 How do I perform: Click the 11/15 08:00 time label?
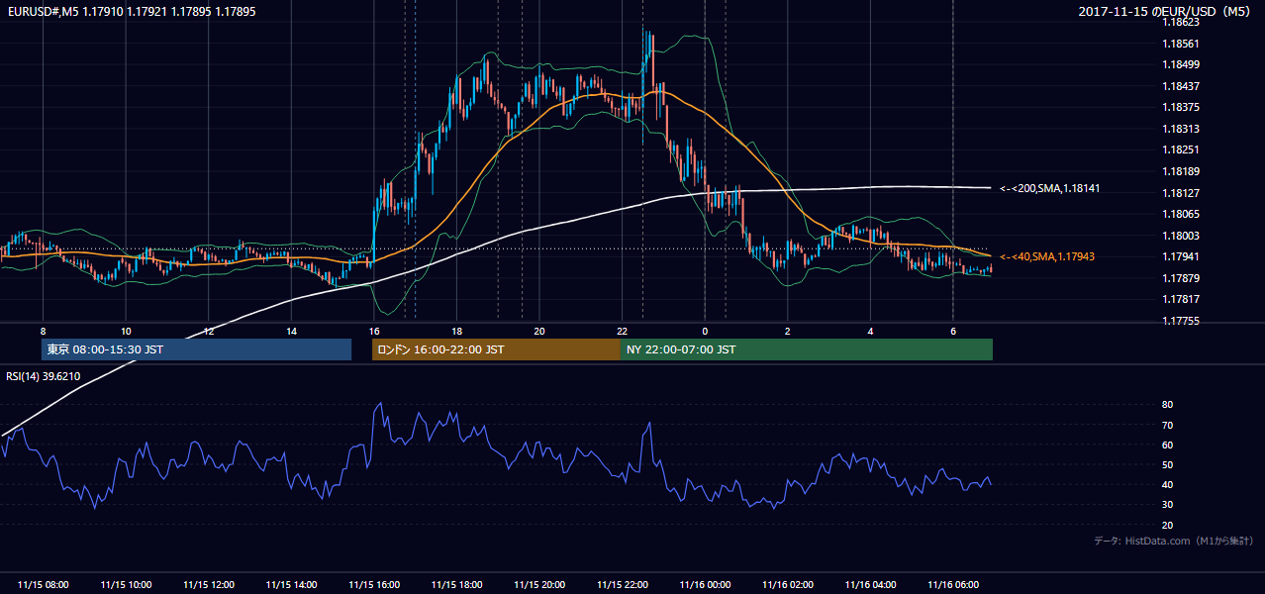(43, 585)
